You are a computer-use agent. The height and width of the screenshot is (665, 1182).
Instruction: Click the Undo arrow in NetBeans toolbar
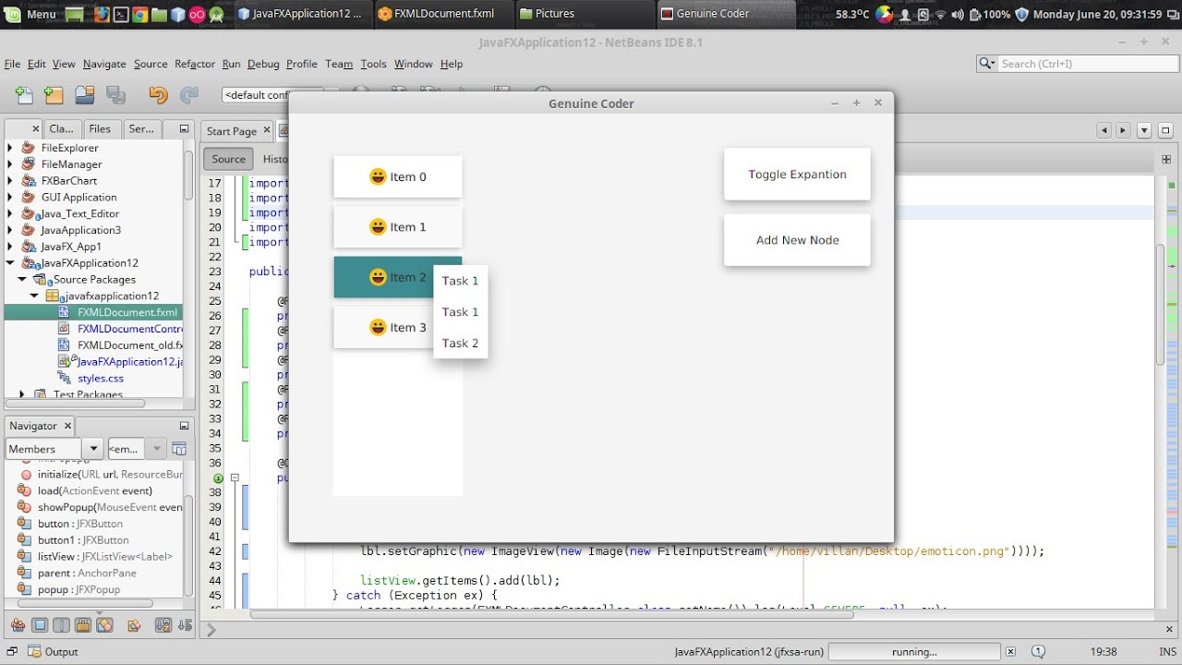pyautogui.click(x=158, y=94)
